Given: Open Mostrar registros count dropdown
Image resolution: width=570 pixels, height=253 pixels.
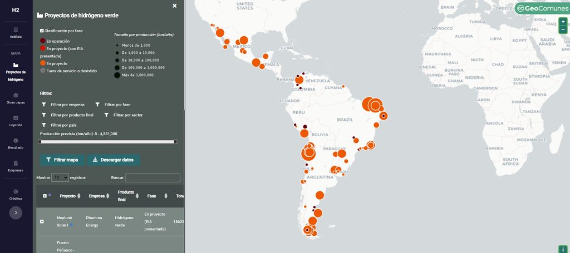Looking at the screenshot, I should (60, 177).
